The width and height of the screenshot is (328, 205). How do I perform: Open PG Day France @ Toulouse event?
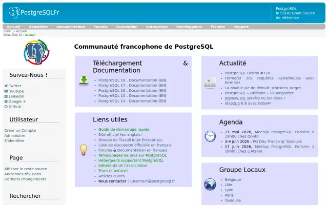point(277,141)
